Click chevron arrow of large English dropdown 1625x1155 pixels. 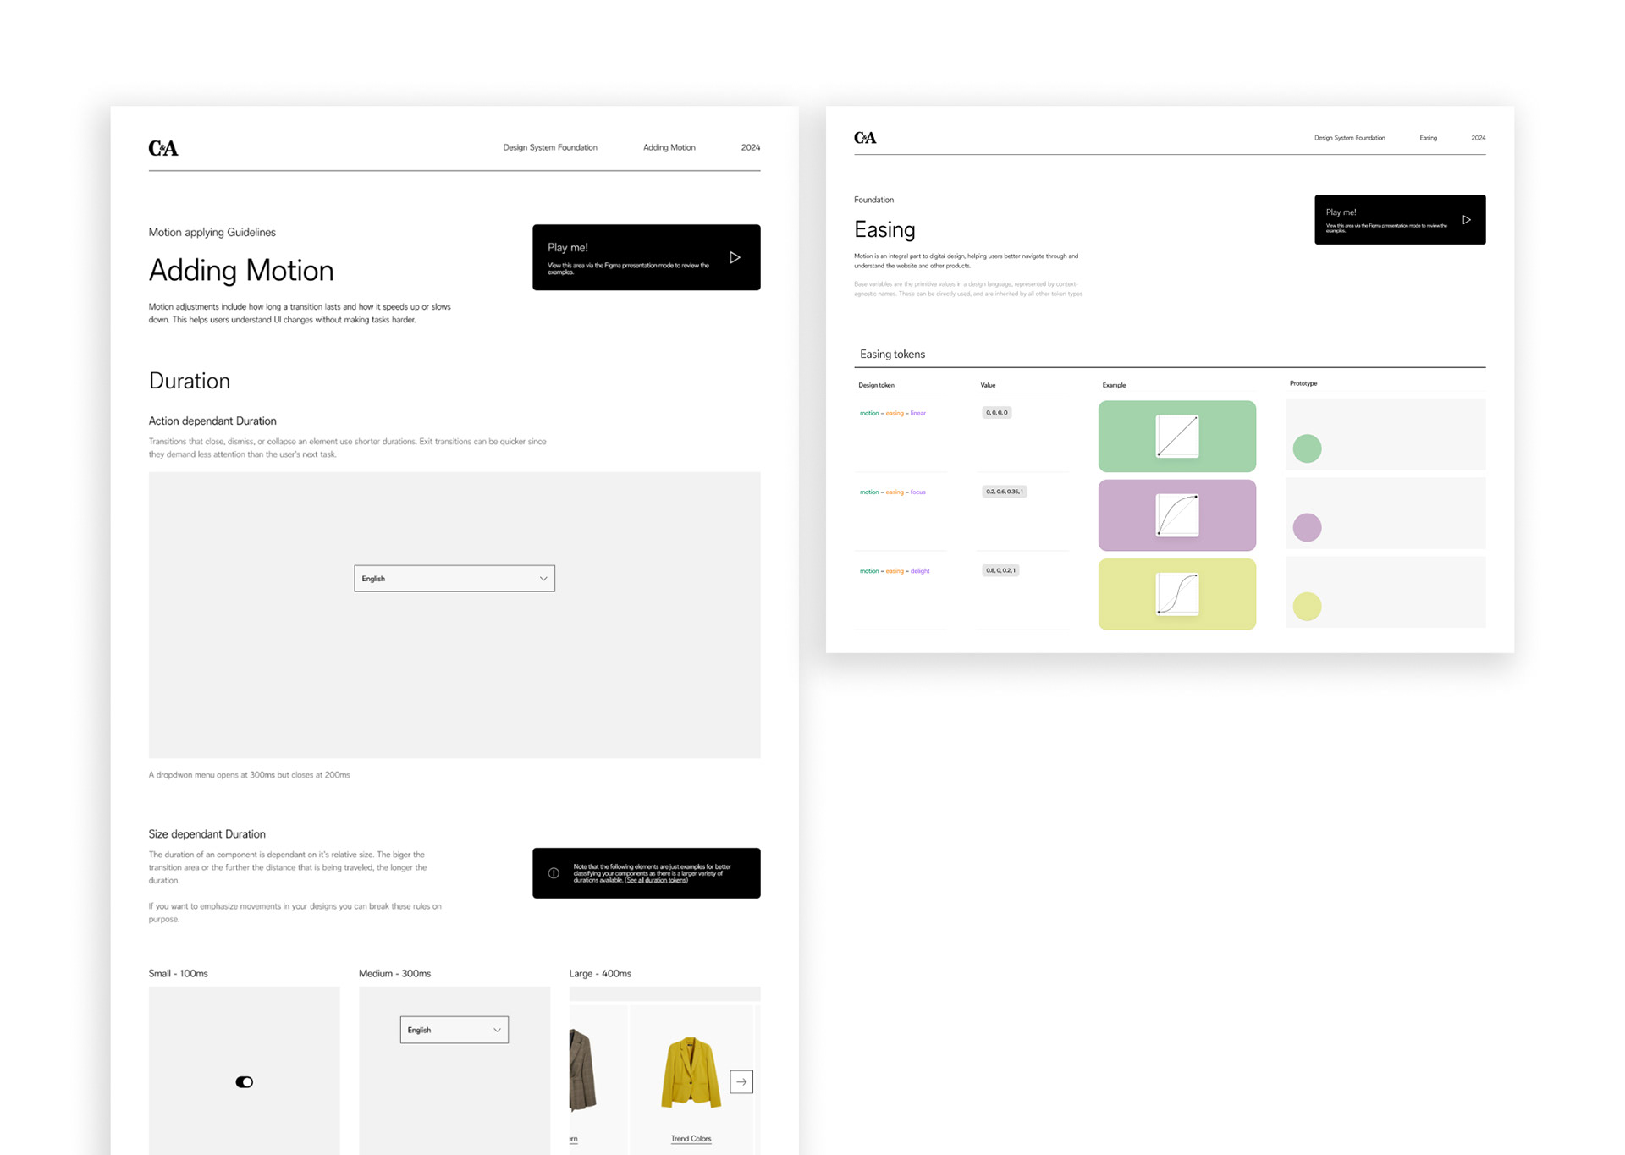[x=543, y=579]
